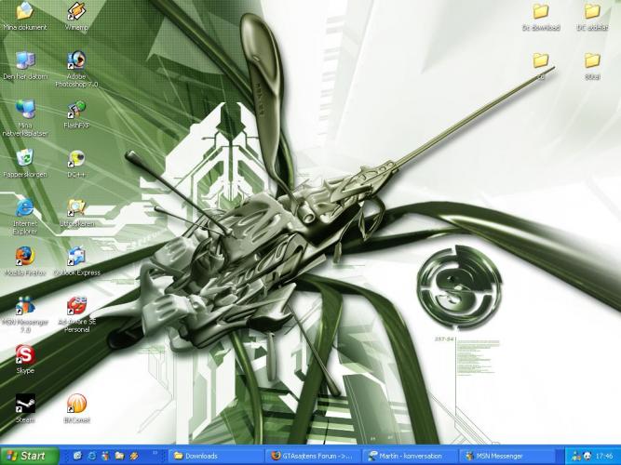
Task: Click the system tray clock
Action: [x=604, y=456]
